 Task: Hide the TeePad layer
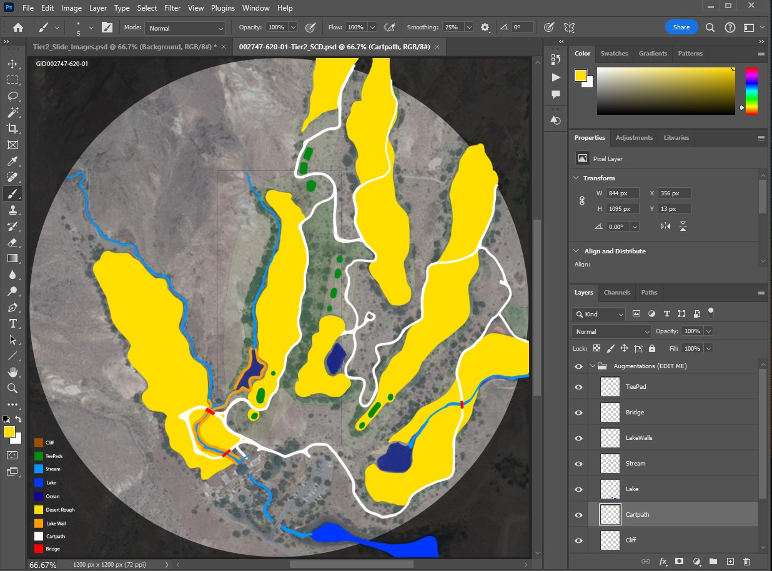tap(578, 387)
